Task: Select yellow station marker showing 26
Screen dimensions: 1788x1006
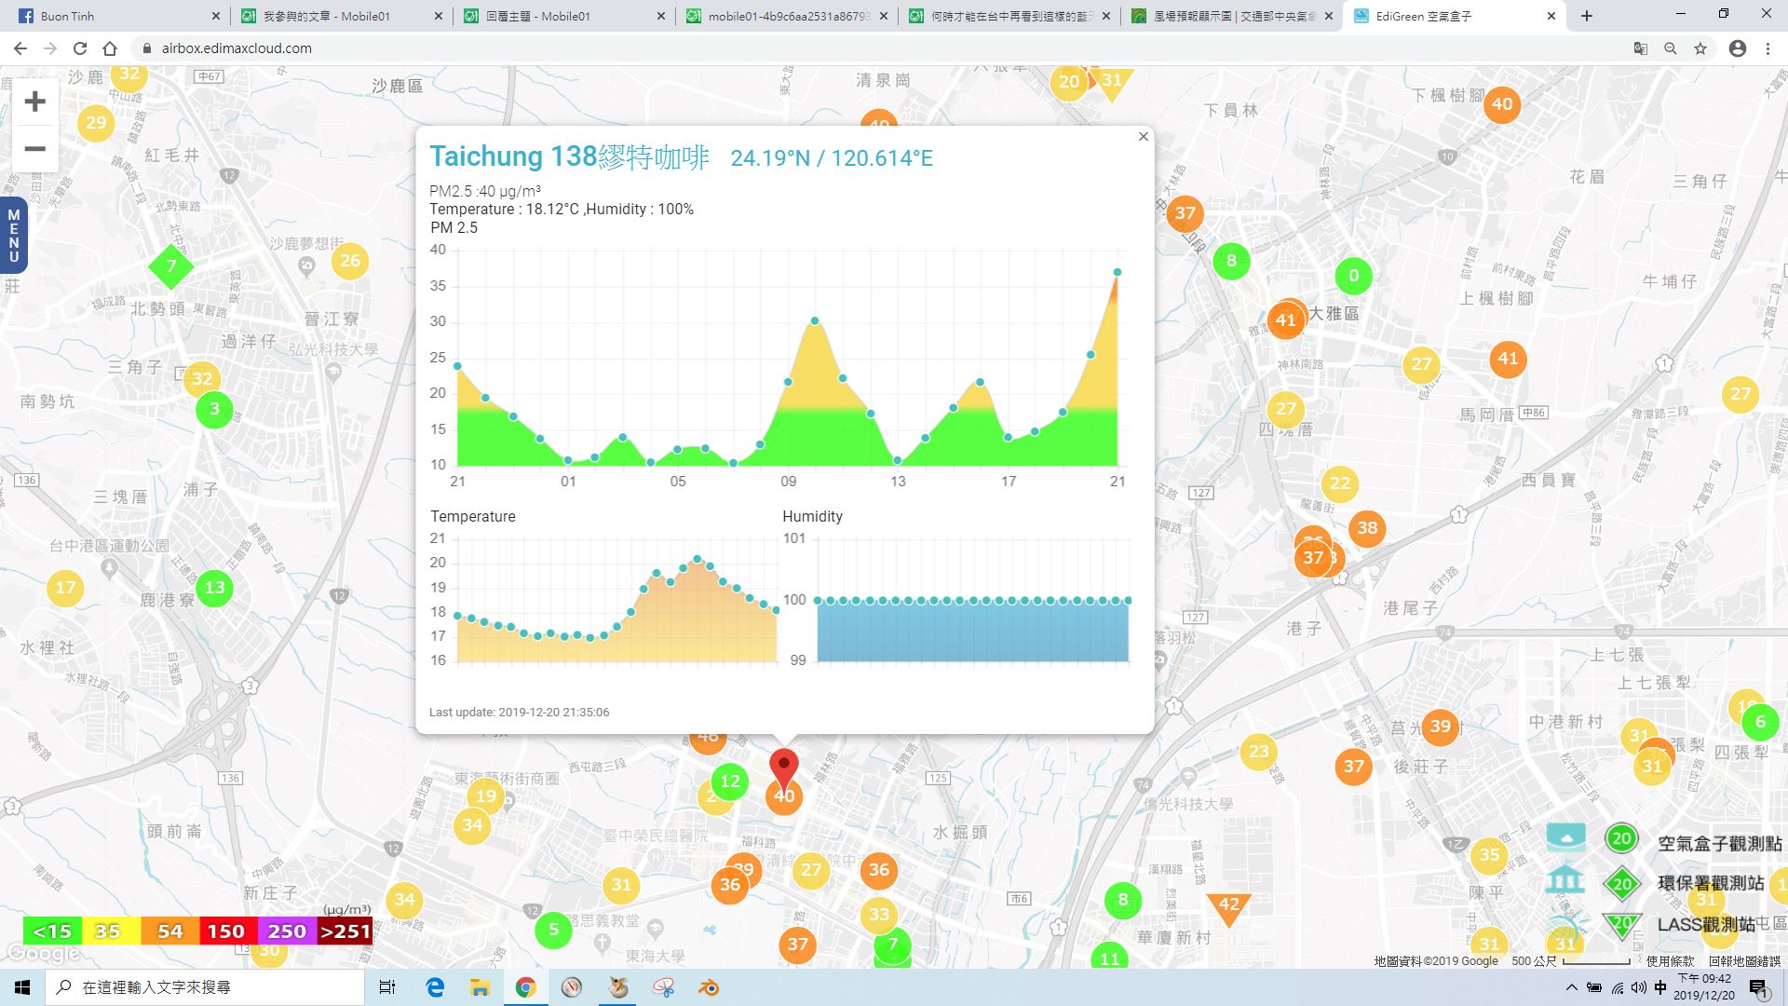Action: click(350, 261)
